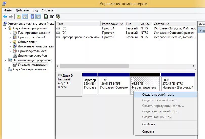Collapse the Служебные программы tree node
This screenshot has height=139, width=205.
(x=5, y=28)
